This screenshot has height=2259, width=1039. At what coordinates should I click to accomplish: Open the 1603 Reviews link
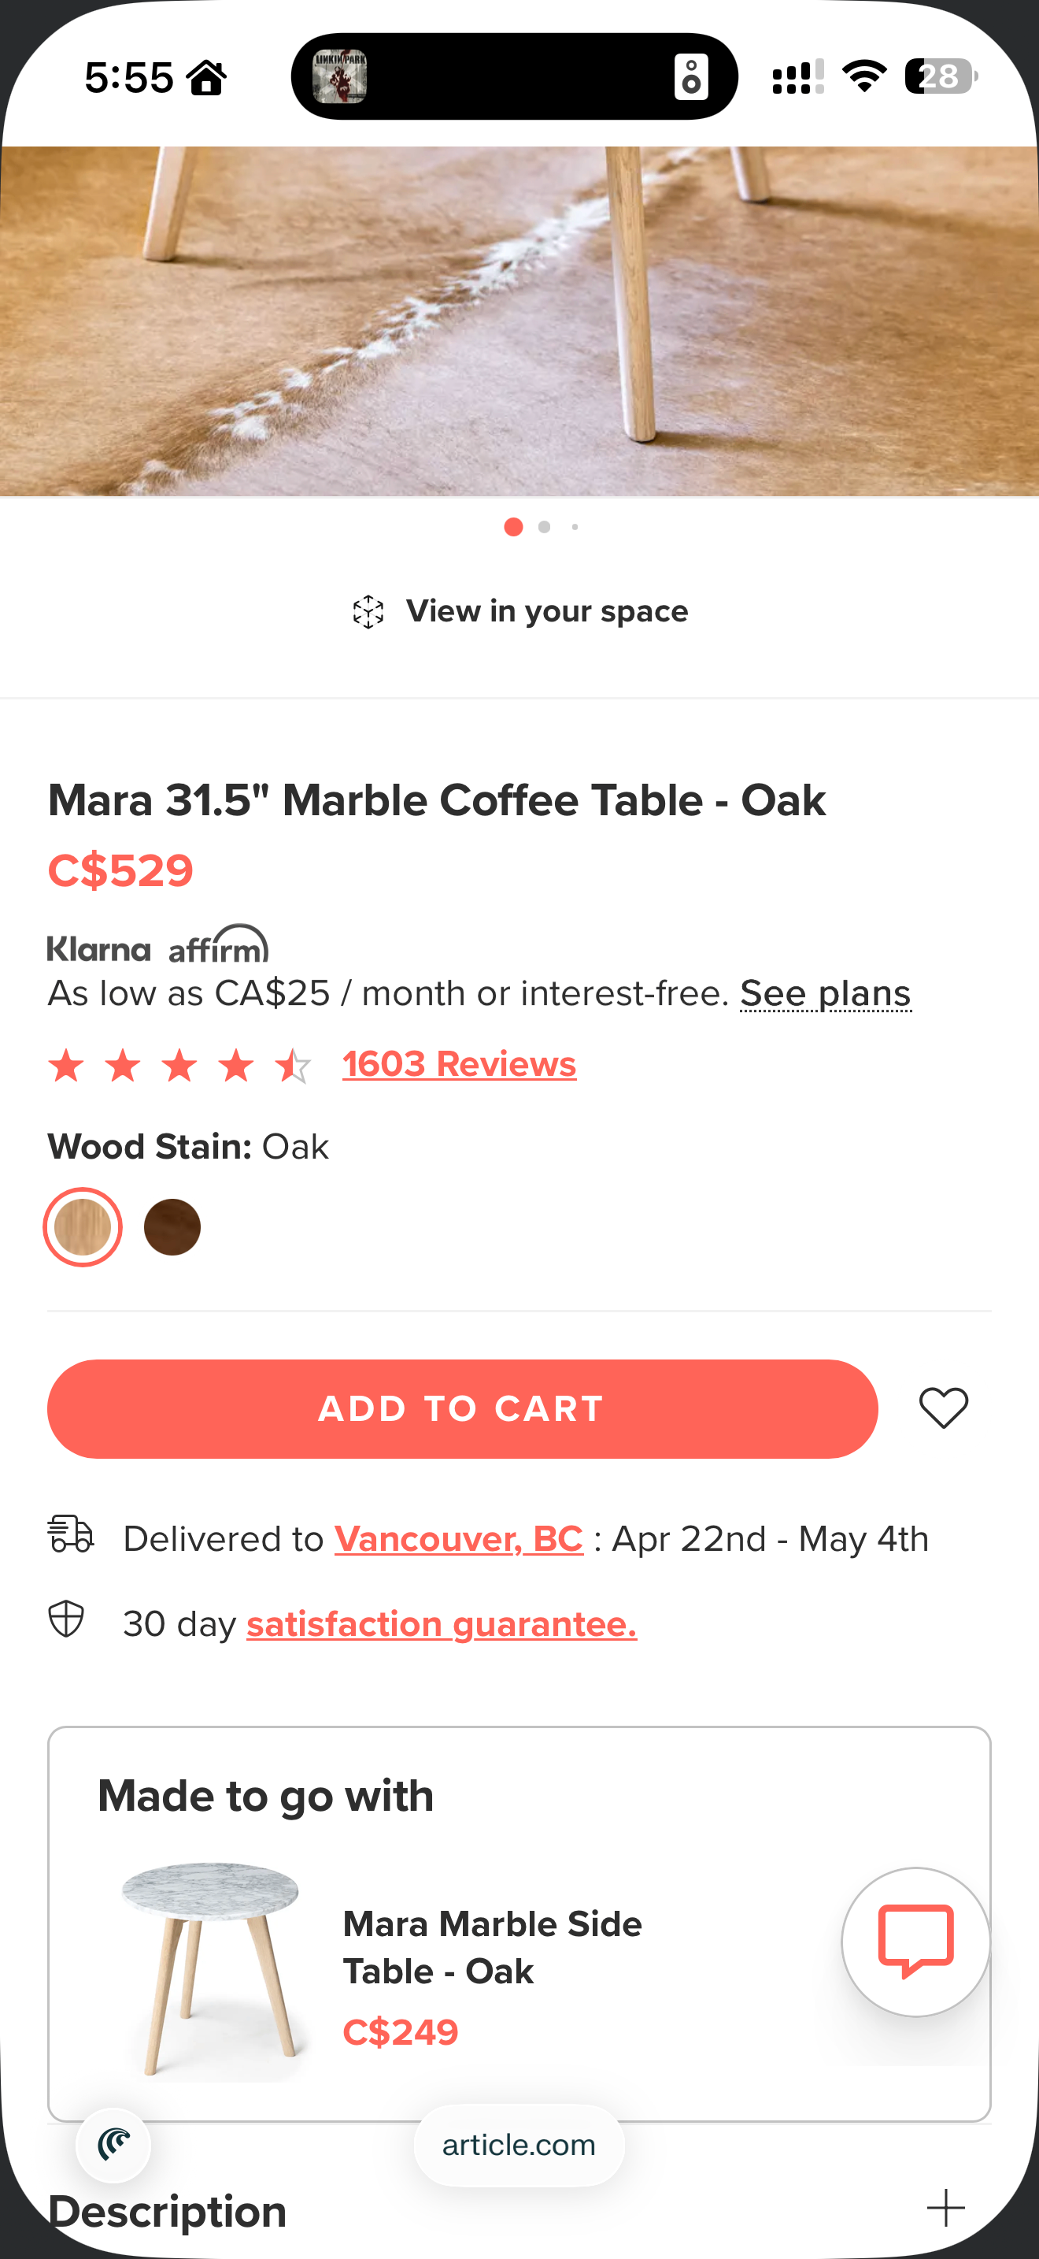pos(459,1065)
